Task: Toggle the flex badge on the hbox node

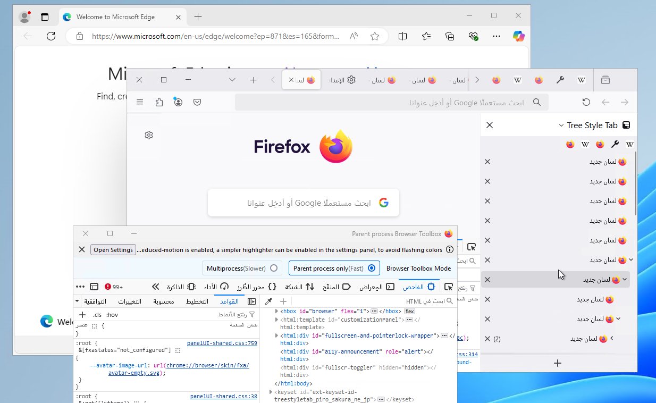Action: [x=409, y=311]
